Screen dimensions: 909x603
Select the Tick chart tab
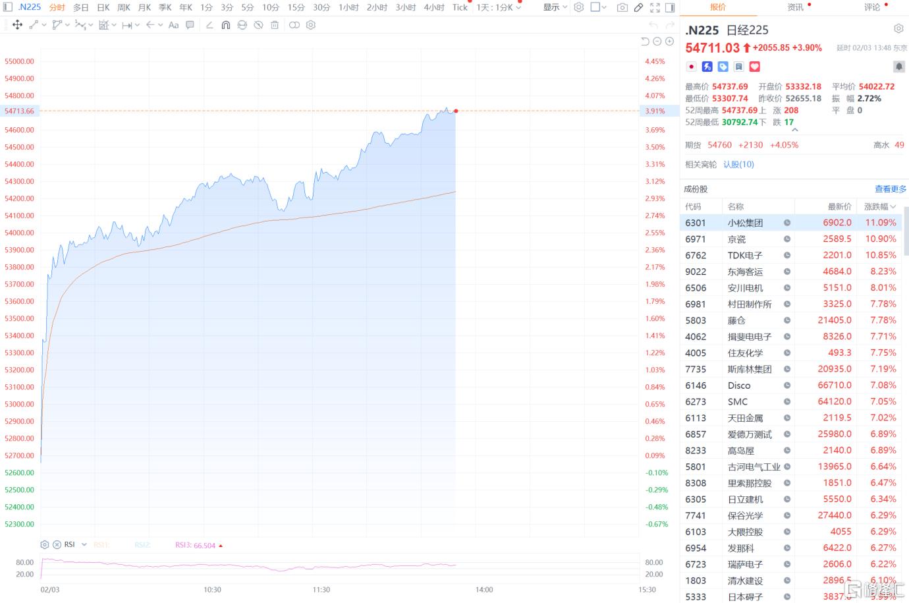(460, 7)
